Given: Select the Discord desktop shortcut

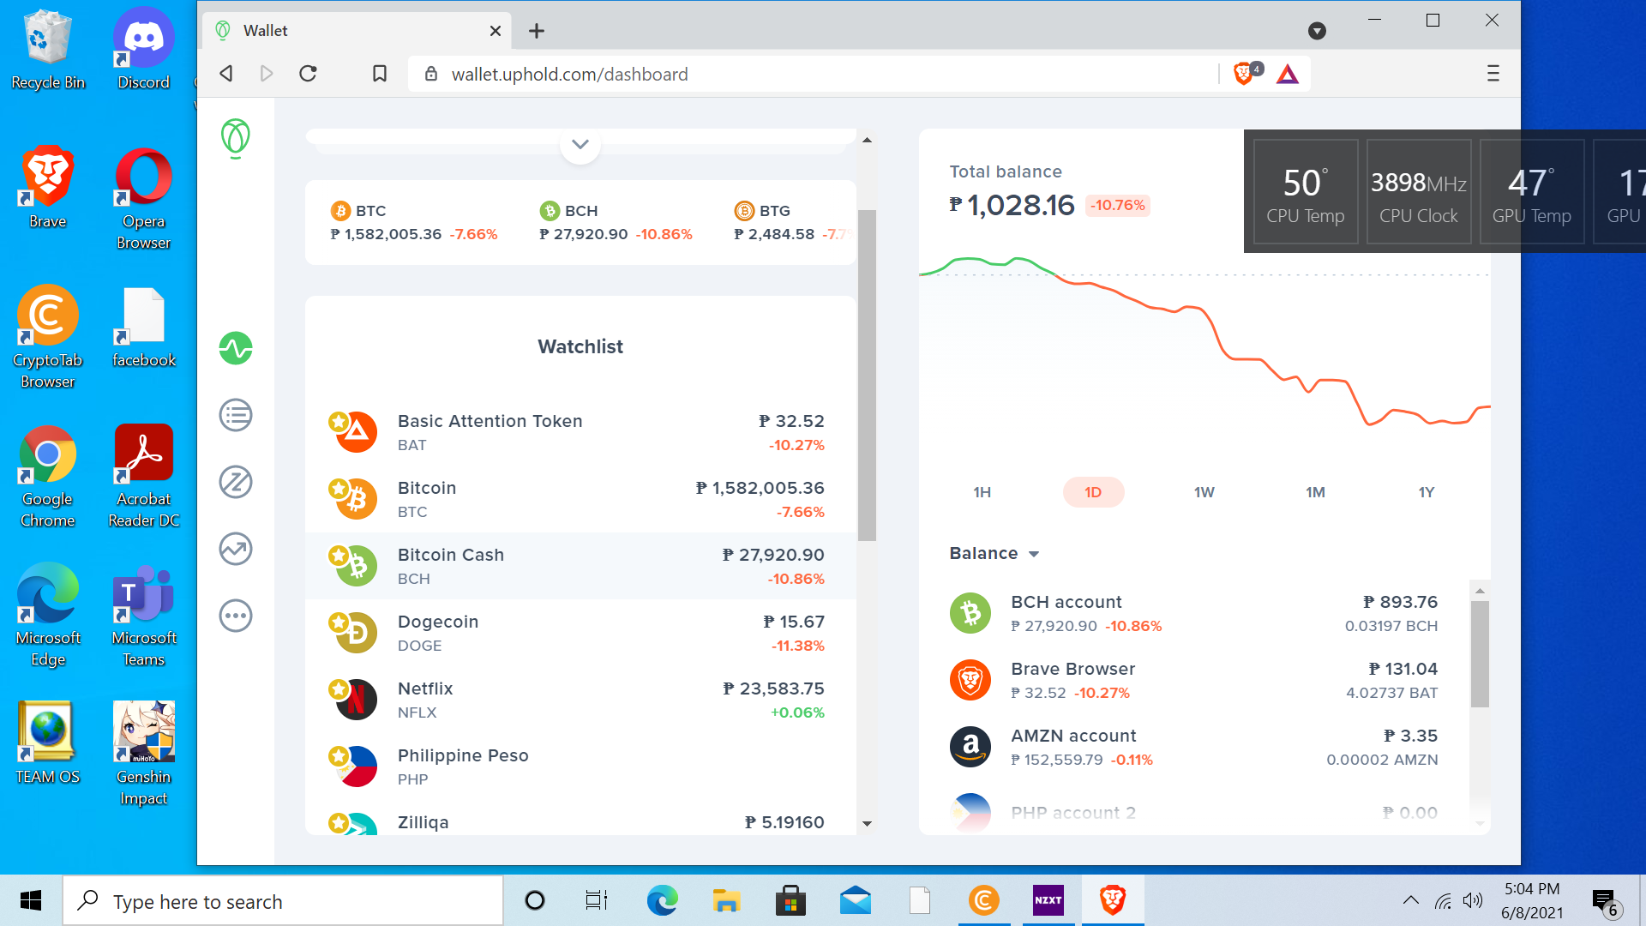Looking at the screenshot, I should click(144, 50).
